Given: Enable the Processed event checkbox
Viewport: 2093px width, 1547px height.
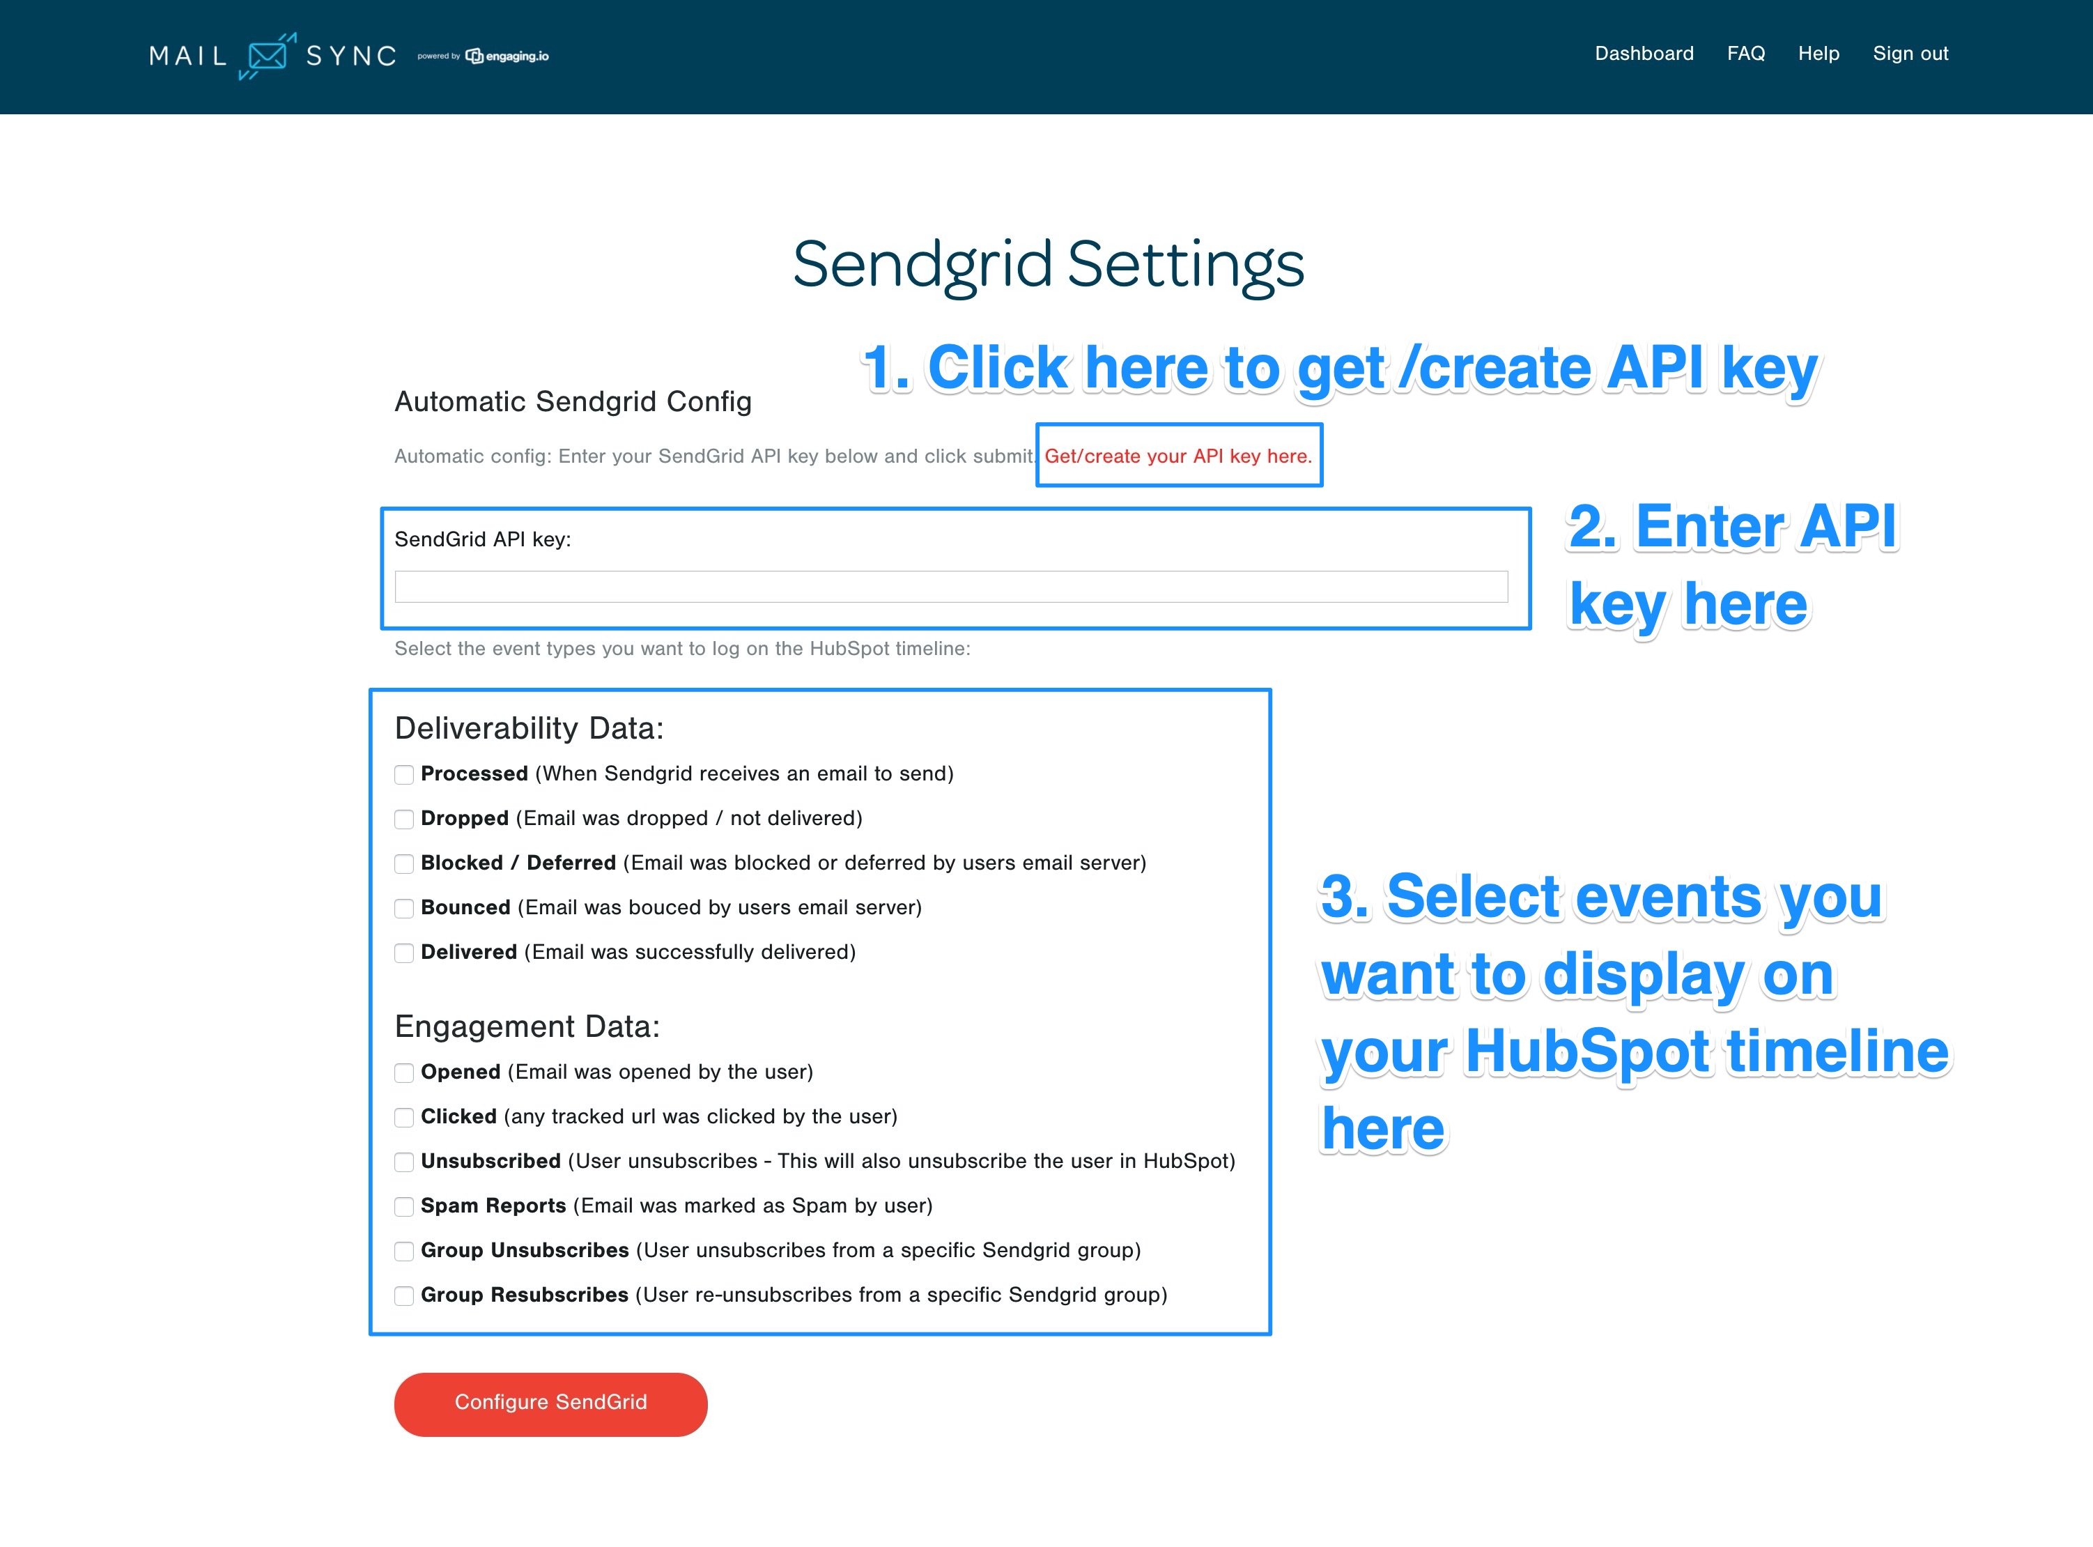Looking at the screenshot, I should click(x=403, y=774).
